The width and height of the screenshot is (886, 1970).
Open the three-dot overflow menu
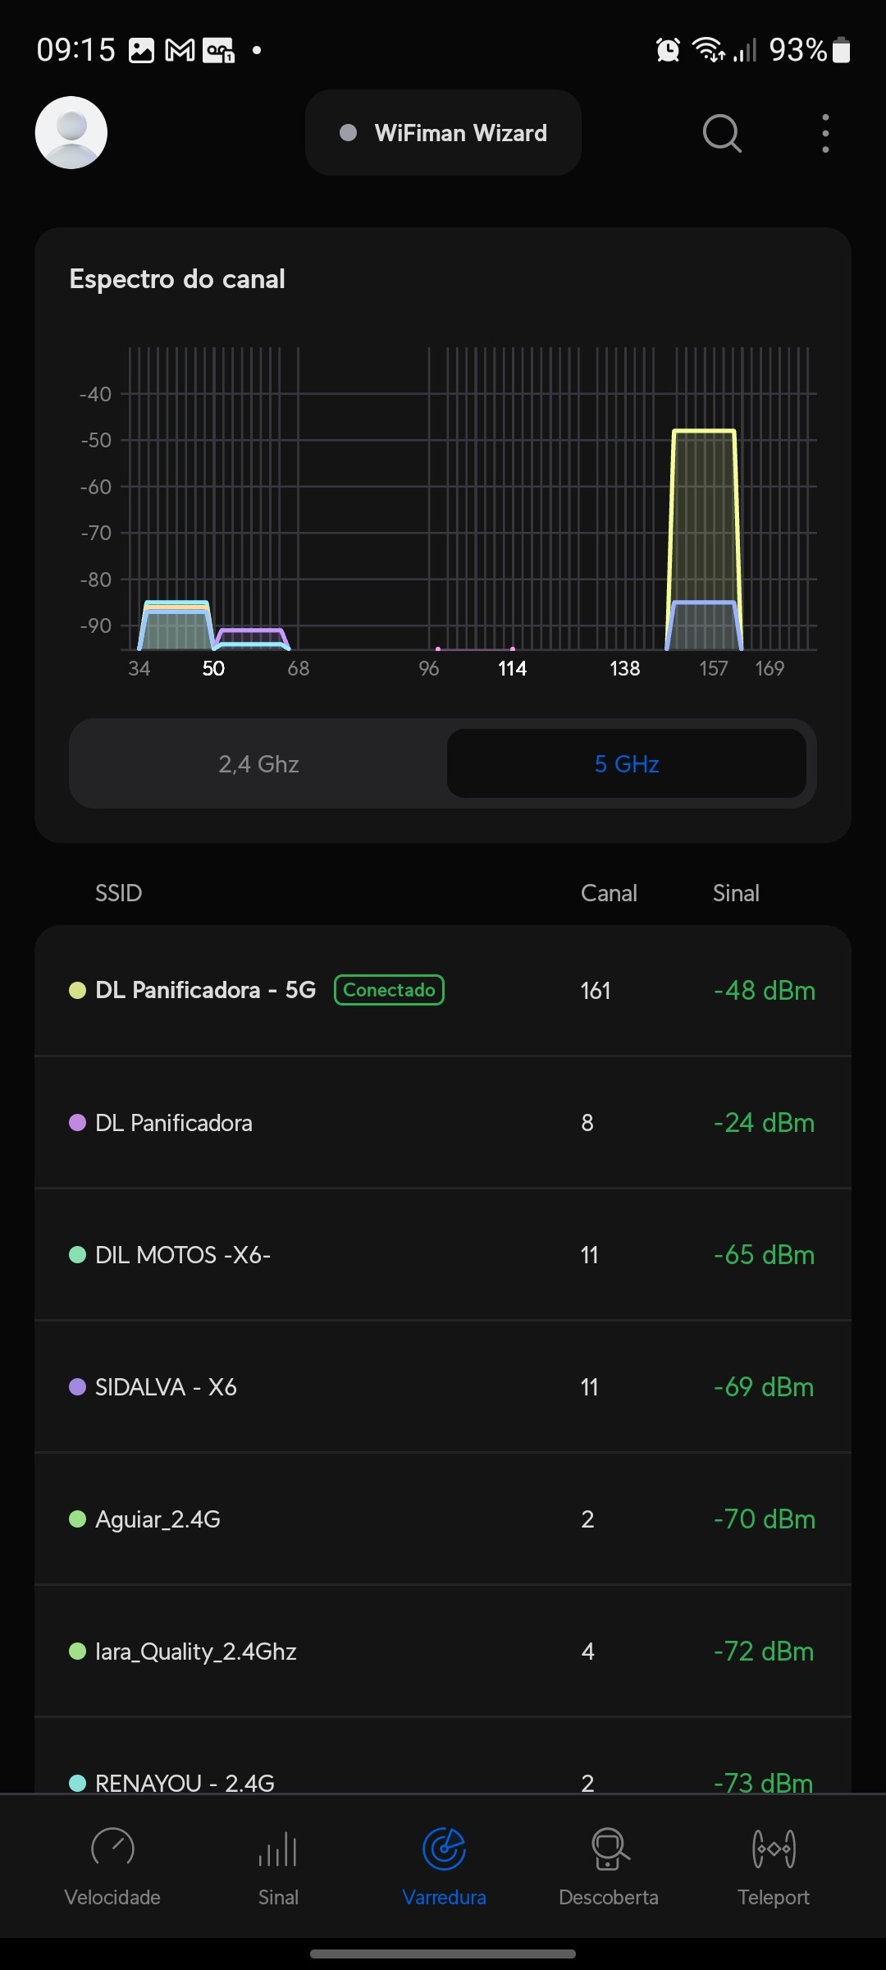coord(825,133)
